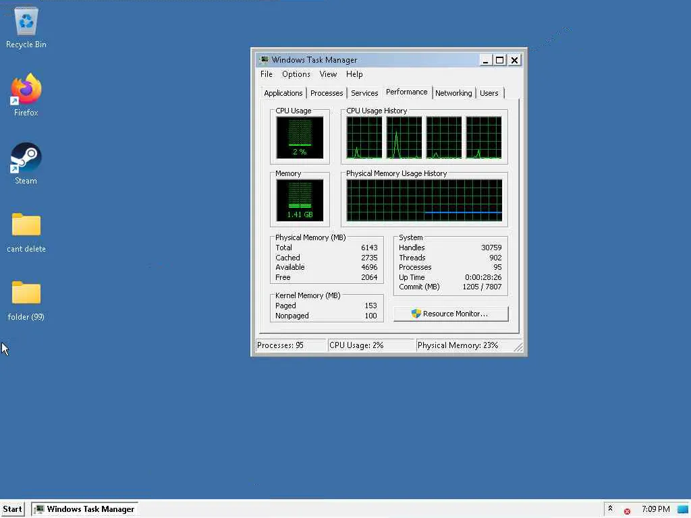Click Windows Task Manager taskbar button
Screen dimensions: 691x518
[x=85, y=509]
